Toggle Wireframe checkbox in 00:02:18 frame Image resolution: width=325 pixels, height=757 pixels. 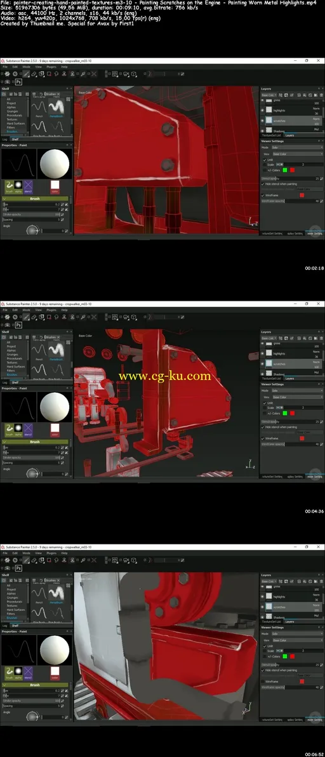point(263,195)
